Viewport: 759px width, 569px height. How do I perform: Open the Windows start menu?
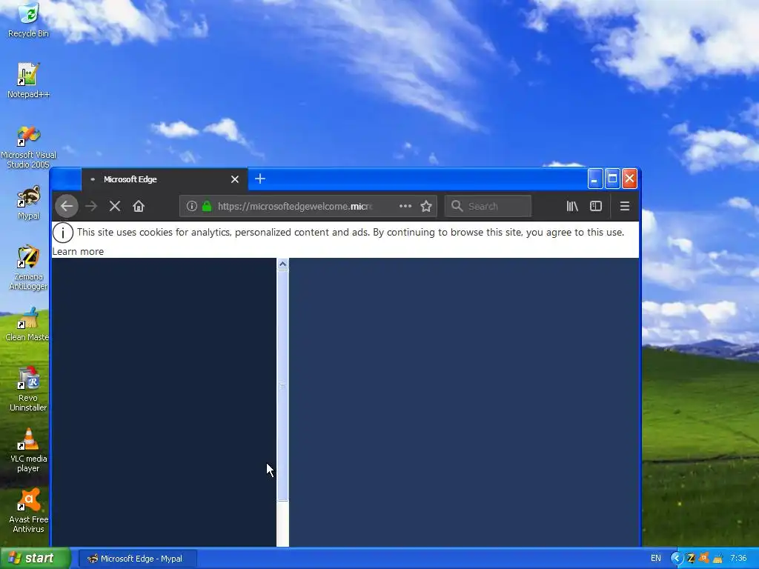click(36, 559)
